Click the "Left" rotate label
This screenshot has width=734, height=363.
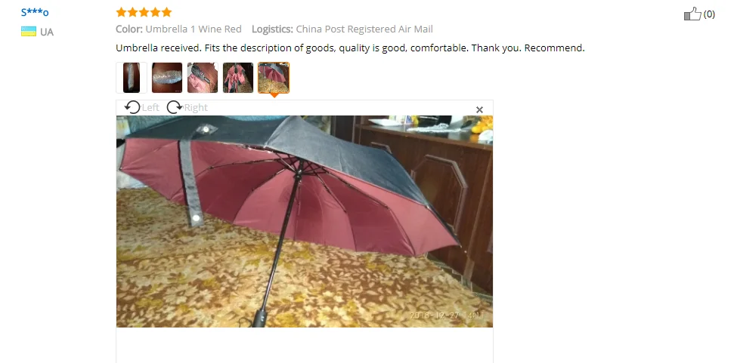click(150, 107)
